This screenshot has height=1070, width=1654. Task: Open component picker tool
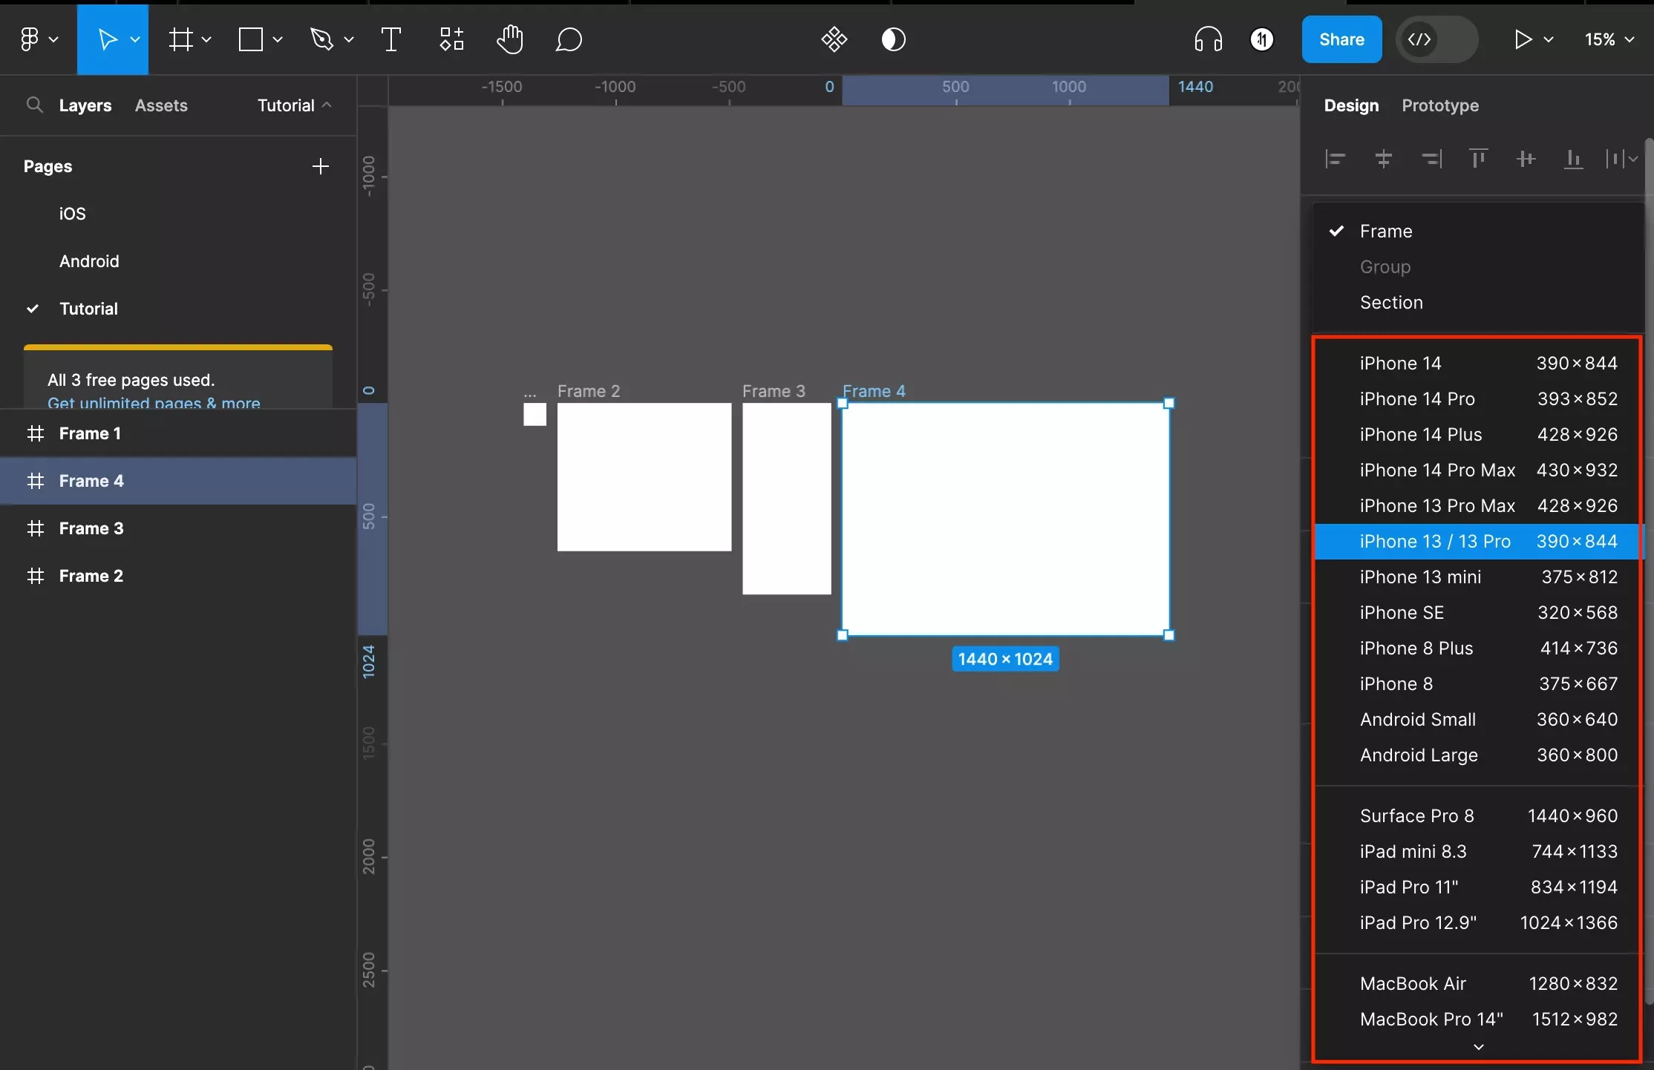pyautogui.click(x=452, y=39)
